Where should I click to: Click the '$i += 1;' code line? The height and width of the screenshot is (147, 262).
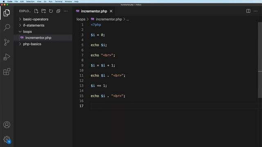click(99, 86)
